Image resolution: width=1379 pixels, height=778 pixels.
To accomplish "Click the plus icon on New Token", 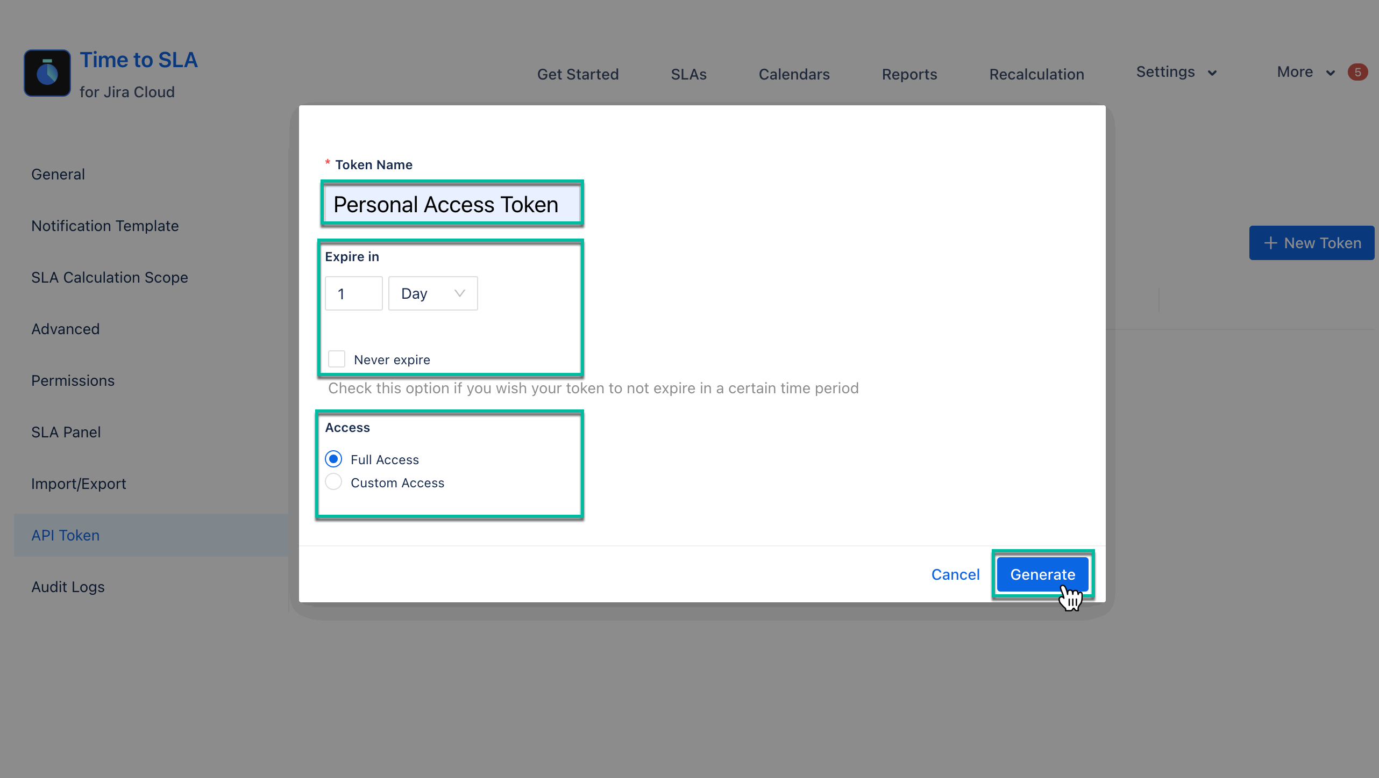I will (x=1270, y=243).
